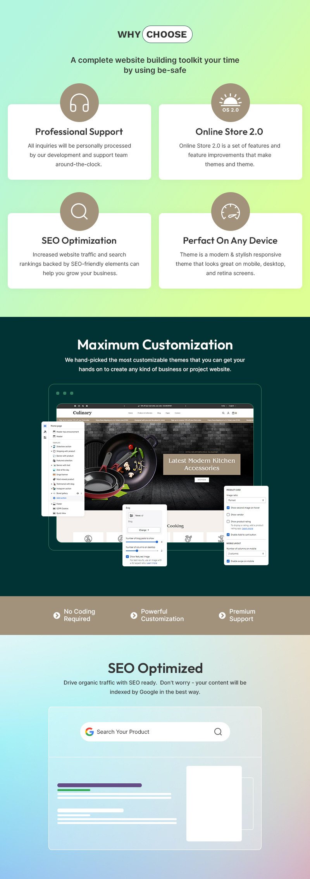
Task: Enable the Show vendor checkbox
Action: tap(228, 514)
